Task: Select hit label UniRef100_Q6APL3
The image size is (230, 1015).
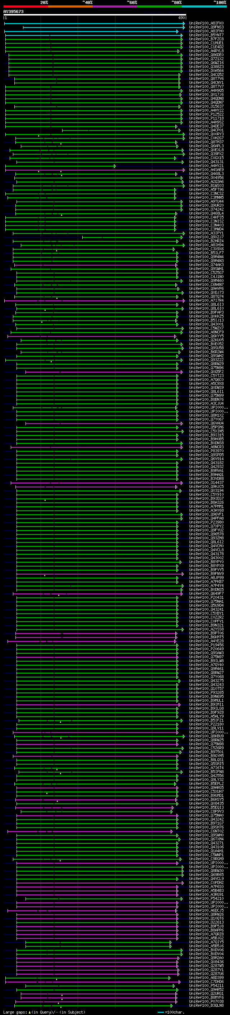Action: click(206, 146)
